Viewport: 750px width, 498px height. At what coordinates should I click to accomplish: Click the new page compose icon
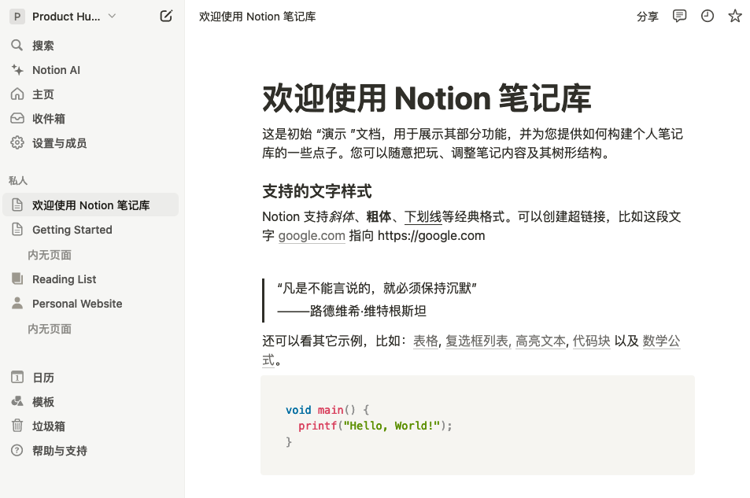pyautogui.click(x=166, y=17)
